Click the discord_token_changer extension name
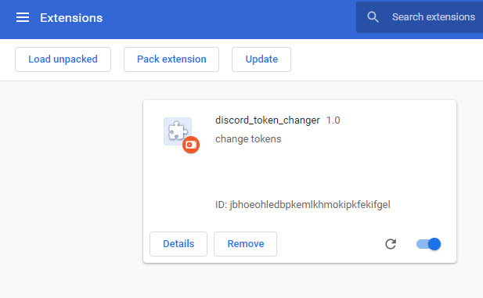The width and height of the screenshot is (483, 298). coord(268,120)
